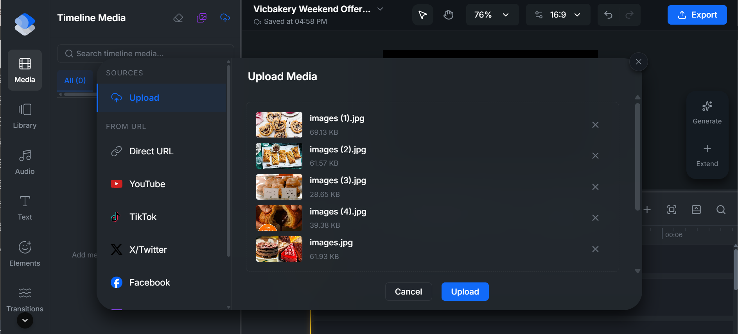The width and height of the screenshot is (738, 334).
Task: Remove images.jpg from upload list
Action: pos(595,249)
